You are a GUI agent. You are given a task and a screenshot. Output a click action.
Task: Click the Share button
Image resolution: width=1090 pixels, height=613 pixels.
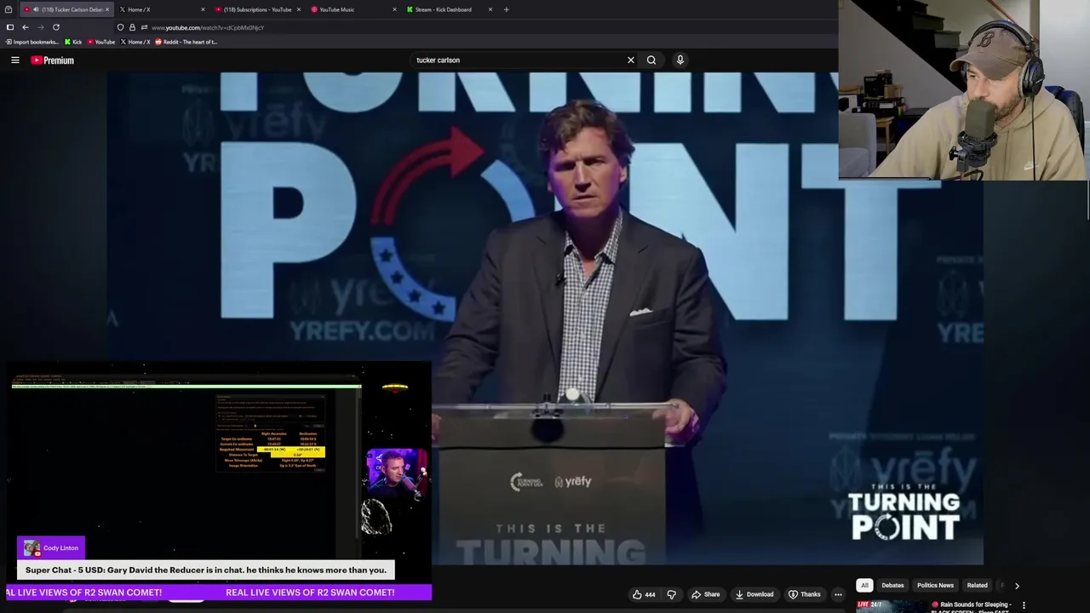[x=706, y=594]
